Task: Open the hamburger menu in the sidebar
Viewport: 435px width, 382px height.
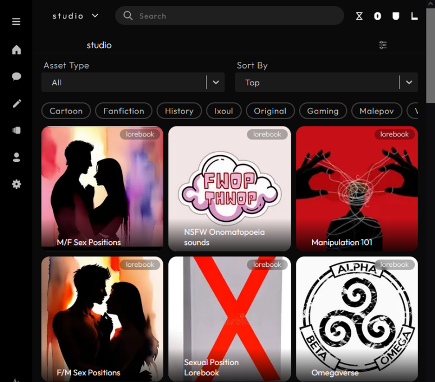Action: point(16,21)
